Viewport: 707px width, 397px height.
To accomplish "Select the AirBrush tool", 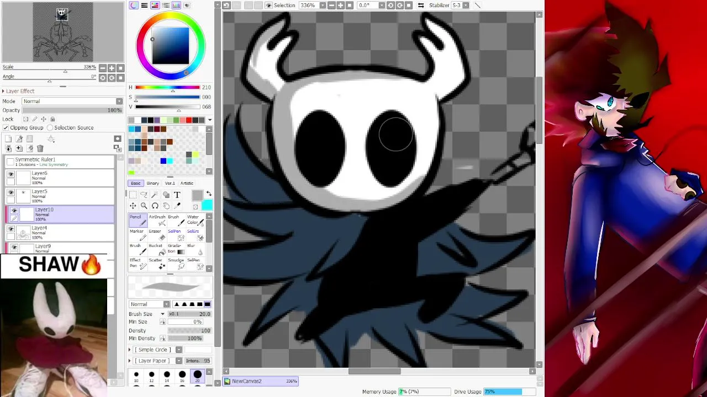I will (157, 220).
